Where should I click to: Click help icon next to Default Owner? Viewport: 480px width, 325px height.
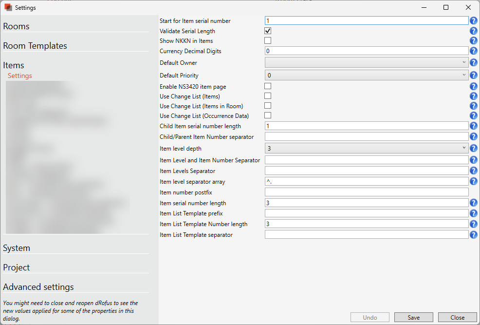[x=473, y=63]
